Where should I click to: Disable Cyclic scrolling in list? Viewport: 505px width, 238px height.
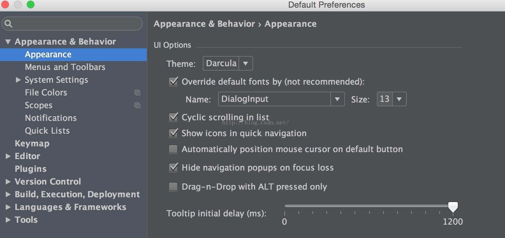click(x=173, y=117)
